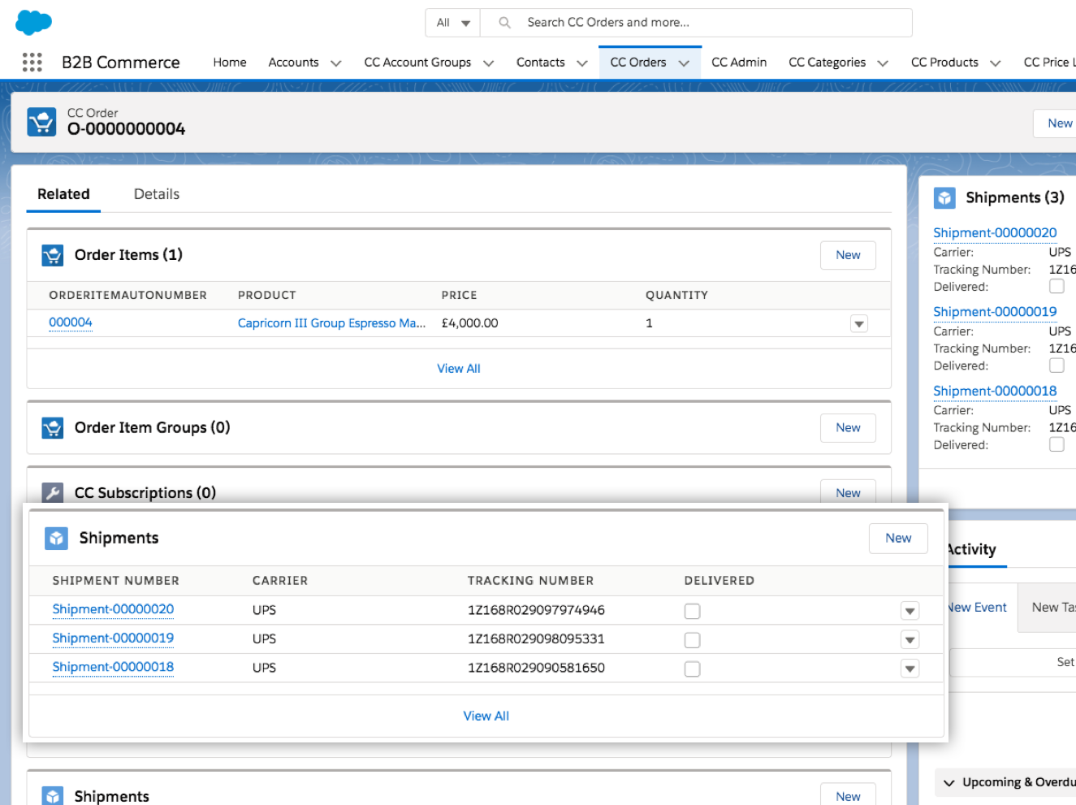
Task: Open the Accounts tab
Action: click(x=293, y=63)
